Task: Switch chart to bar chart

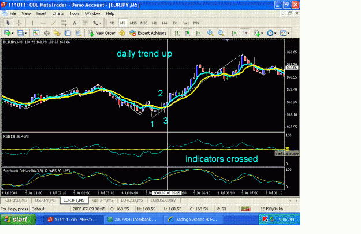Action: (177, 33)
